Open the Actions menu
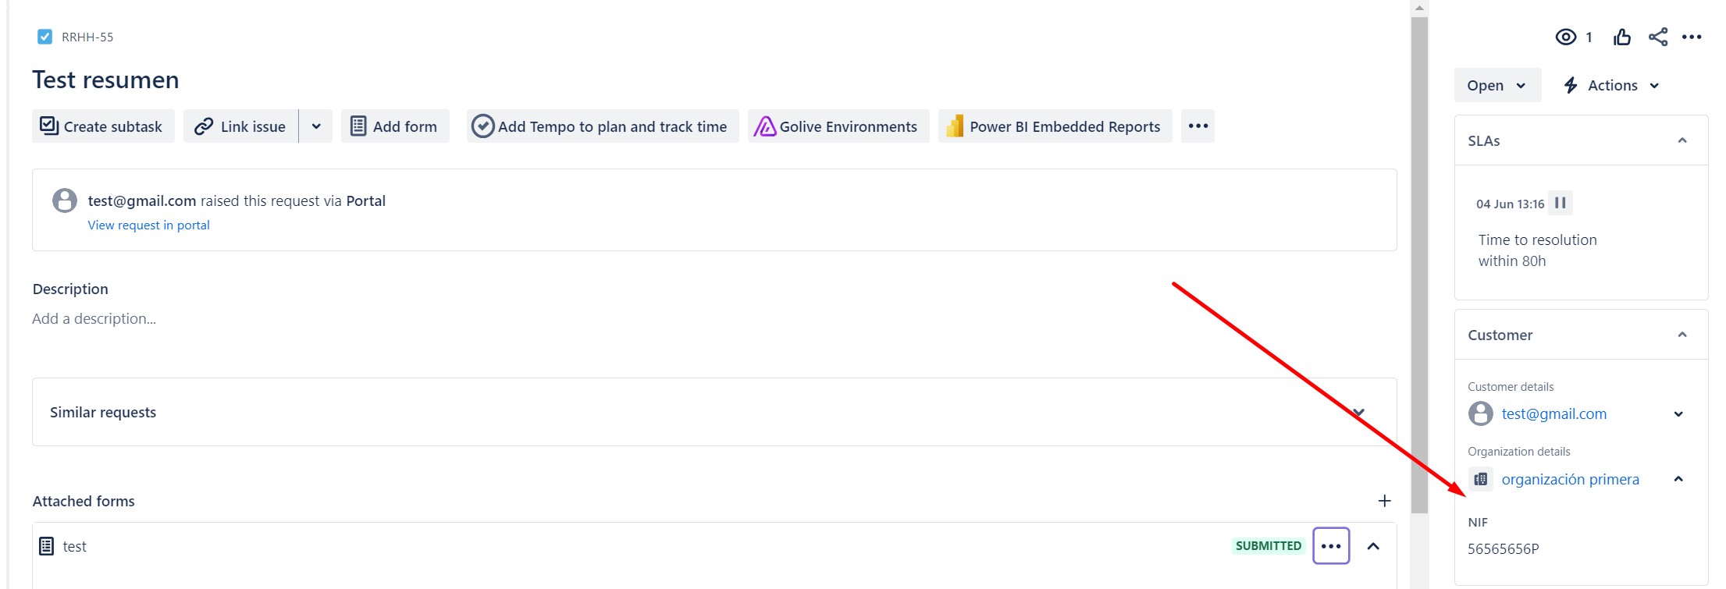This screenshot has height=589, width=1726. [1612, 85]
